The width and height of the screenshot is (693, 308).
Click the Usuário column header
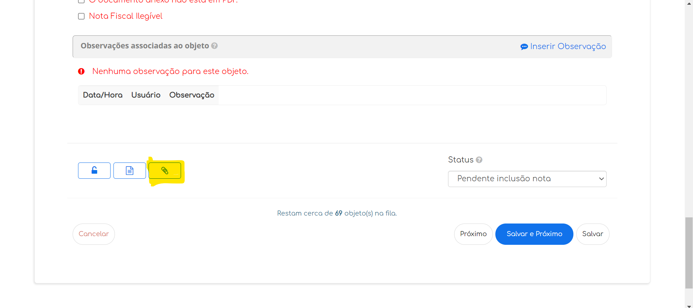click(146, 95)
